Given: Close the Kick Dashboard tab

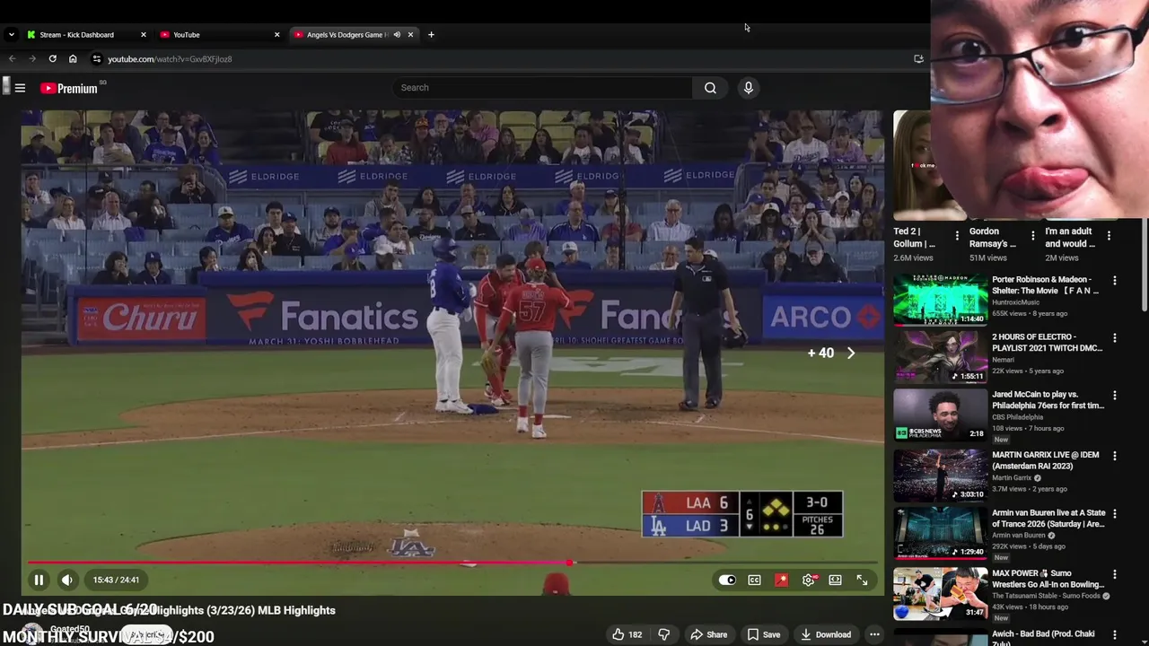Looking at the screenshot, I should pos(143,35).
